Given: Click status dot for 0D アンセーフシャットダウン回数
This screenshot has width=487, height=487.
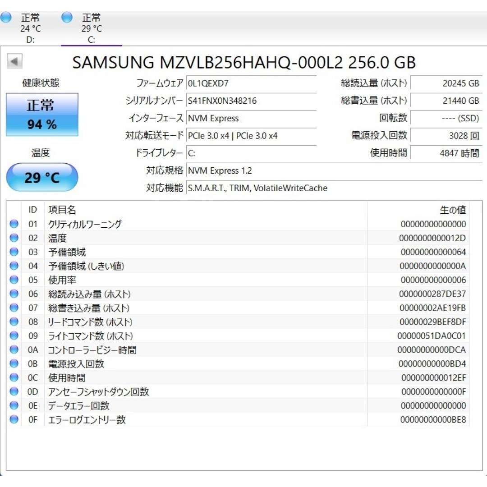Looking at the screenshot, I should pos(14,391).
